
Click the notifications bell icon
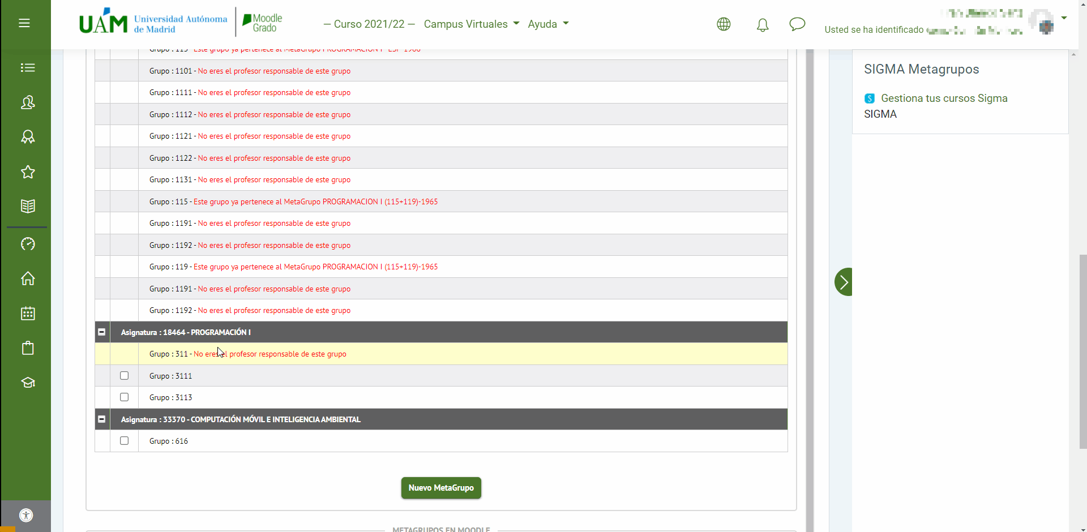[763, 24]
